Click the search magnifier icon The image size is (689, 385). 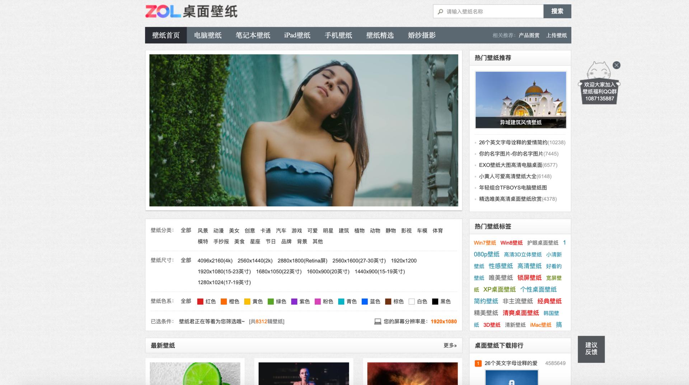[440, 11]
